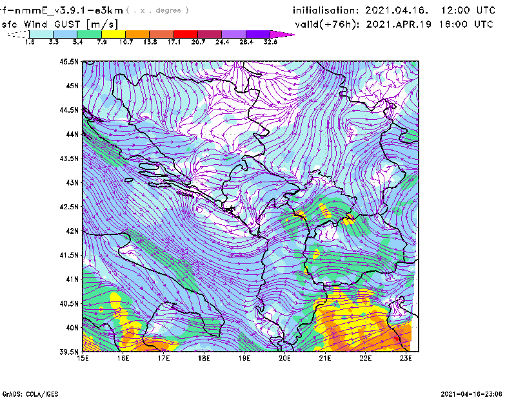Click the '43.5N' latitude label
Viewport: 516px width, 398px height.
pos(69,158)
